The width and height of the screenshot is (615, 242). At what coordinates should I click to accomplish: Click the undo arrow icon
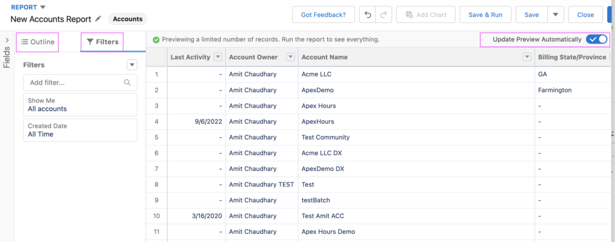click(368, 15)
